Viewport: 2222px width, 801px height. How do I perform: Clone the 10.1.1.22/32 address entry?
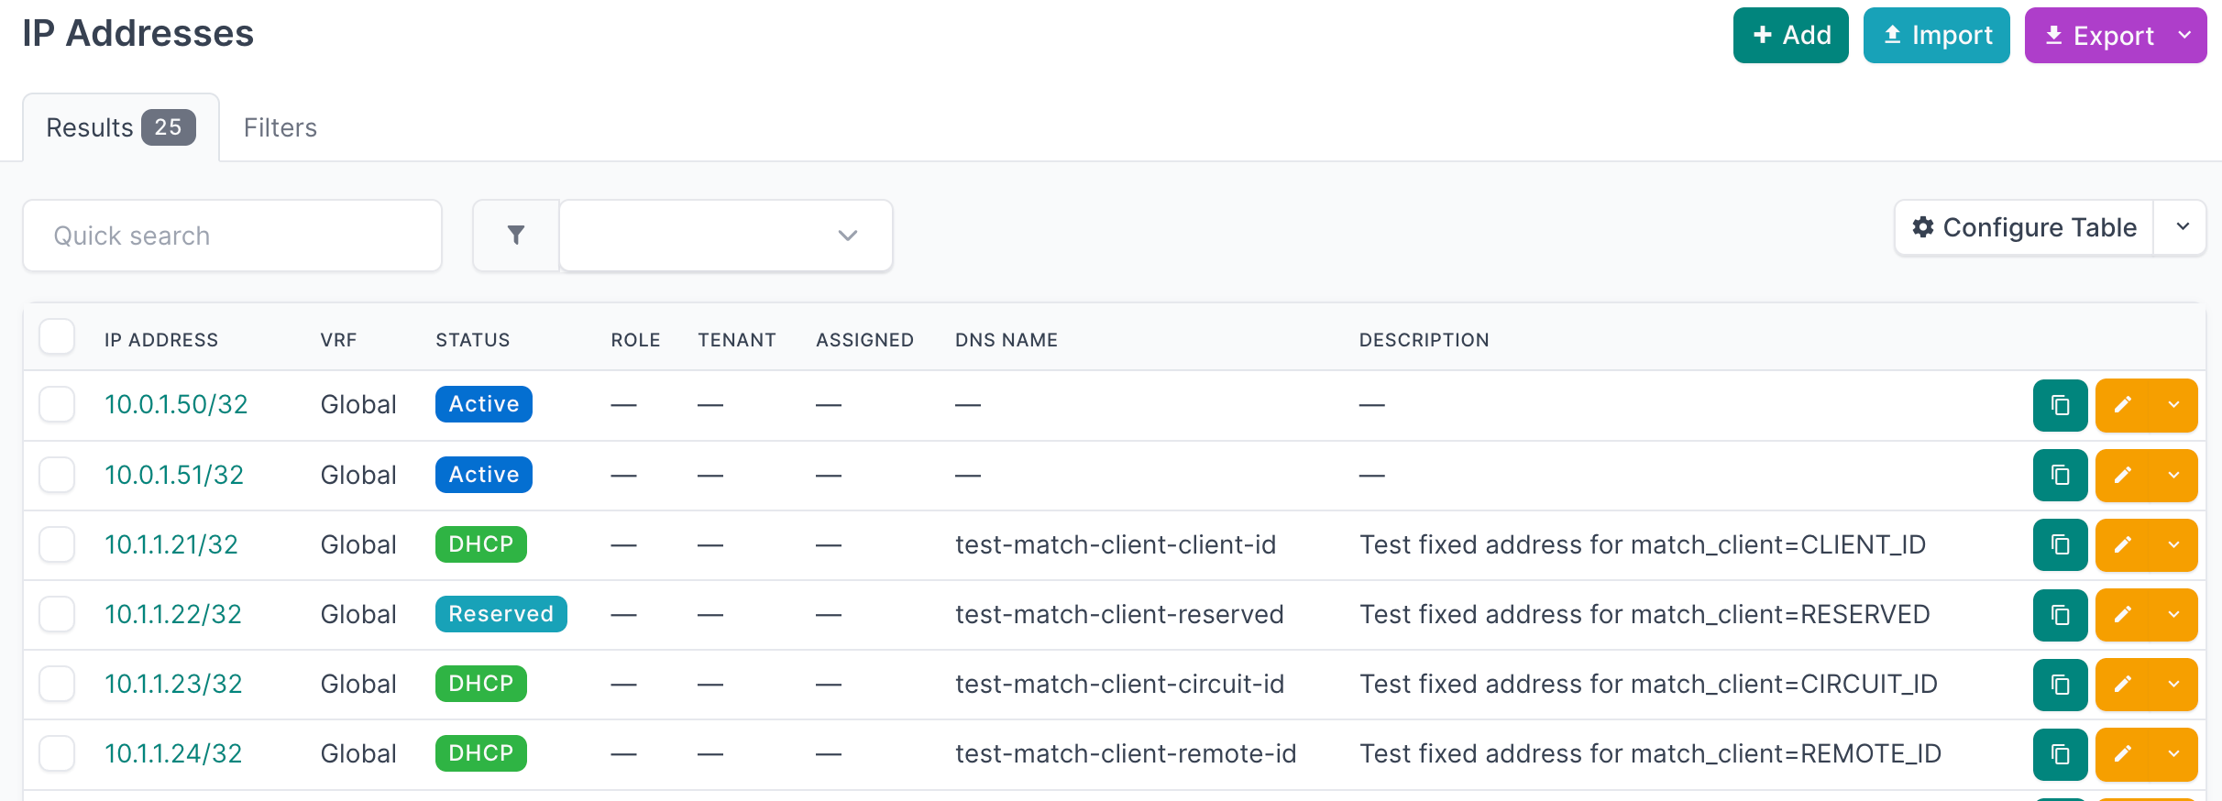pos(2060,614)
